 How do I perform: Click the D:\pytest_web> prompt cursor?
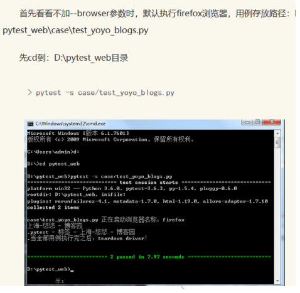point(72,270)
